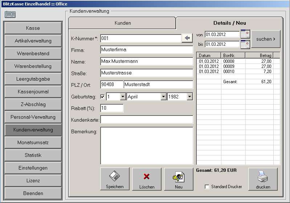This screenshot has height=203, width=290.
Task: Open Kassenjournal
Action: (33, 92)
